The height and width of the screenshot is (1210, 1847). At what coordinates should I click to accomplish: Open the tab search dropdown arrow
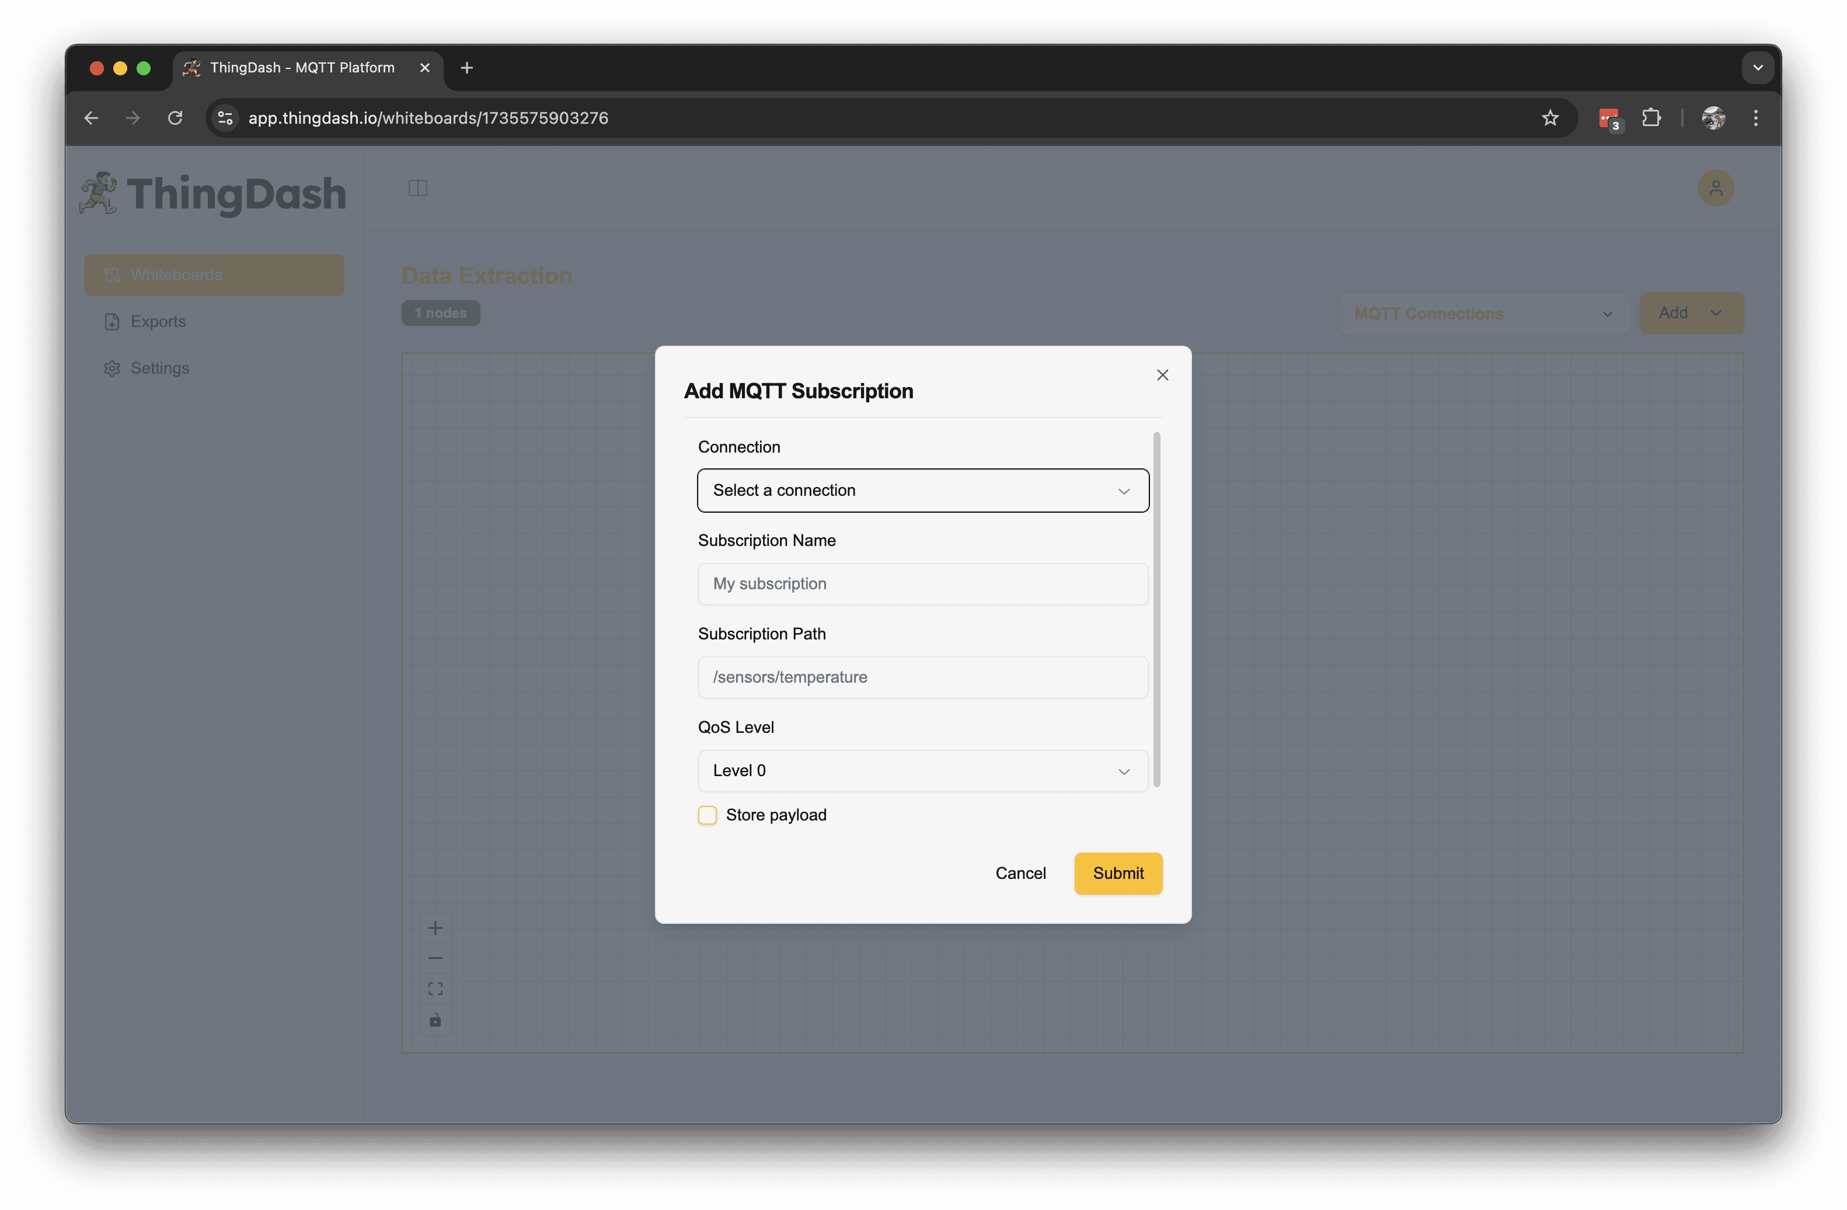pyautogui.click(x=1758, y=68)
